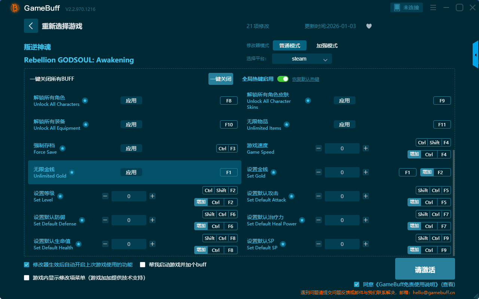Click star icon beside Unlock All Characters
Image resolution: width=479 pixels, height=299 pixels.
(x=85, y=101)
